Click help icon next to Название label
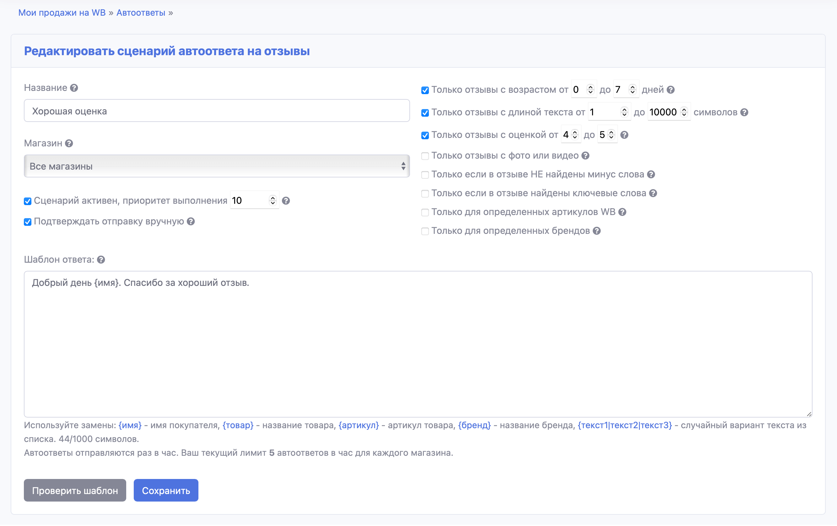 tap(74, 88)
